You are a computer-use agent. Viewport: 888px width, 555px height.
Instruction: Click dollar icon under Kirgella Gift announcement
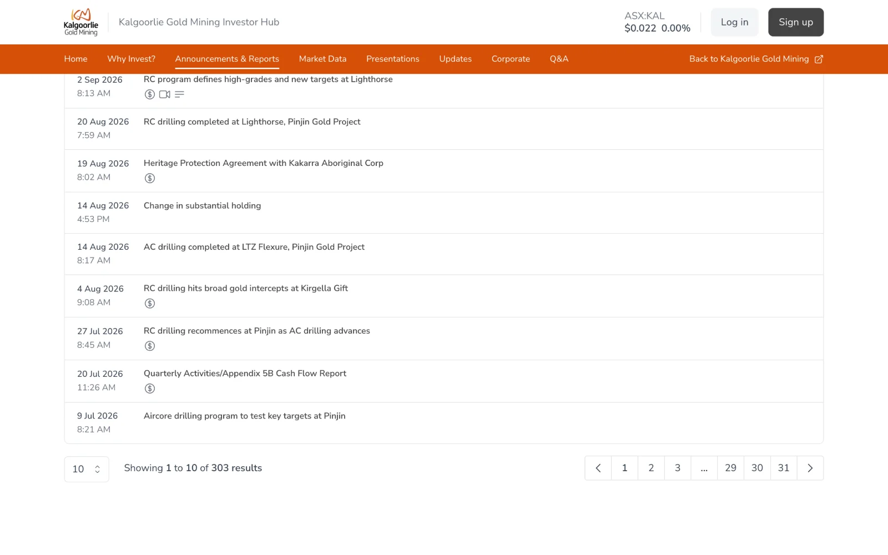[150, 304]
